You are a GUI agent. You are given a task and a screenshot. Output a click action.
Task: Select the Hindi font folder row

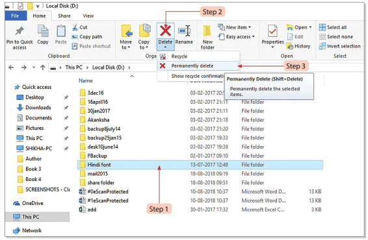pyautogui.click(x=200, y=165)
